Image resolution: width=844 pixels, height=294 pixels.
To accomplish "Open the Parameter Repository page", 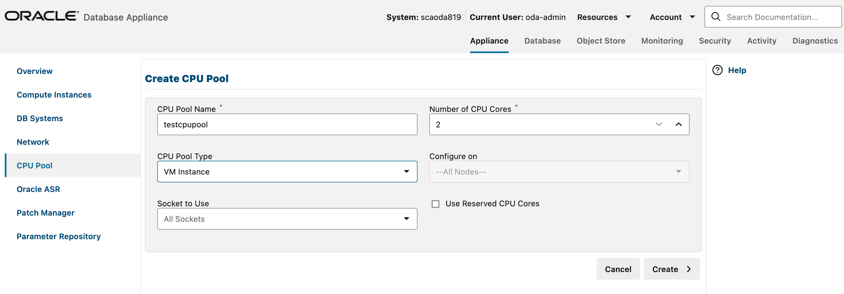I will (59, 236).
